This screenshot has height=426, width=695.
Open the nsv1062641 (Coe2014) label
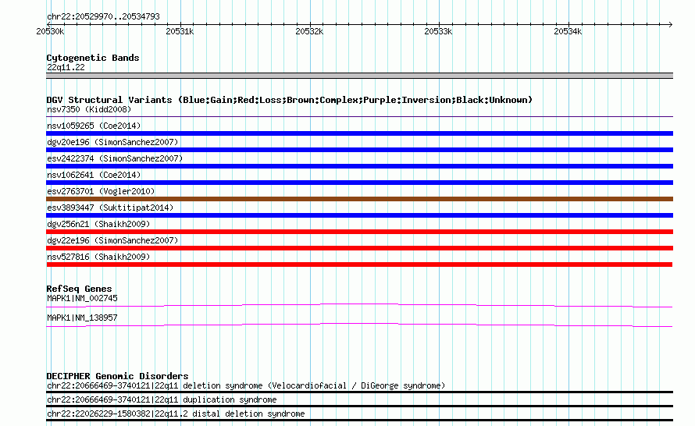pyautogui.click(x=94, y=175)
